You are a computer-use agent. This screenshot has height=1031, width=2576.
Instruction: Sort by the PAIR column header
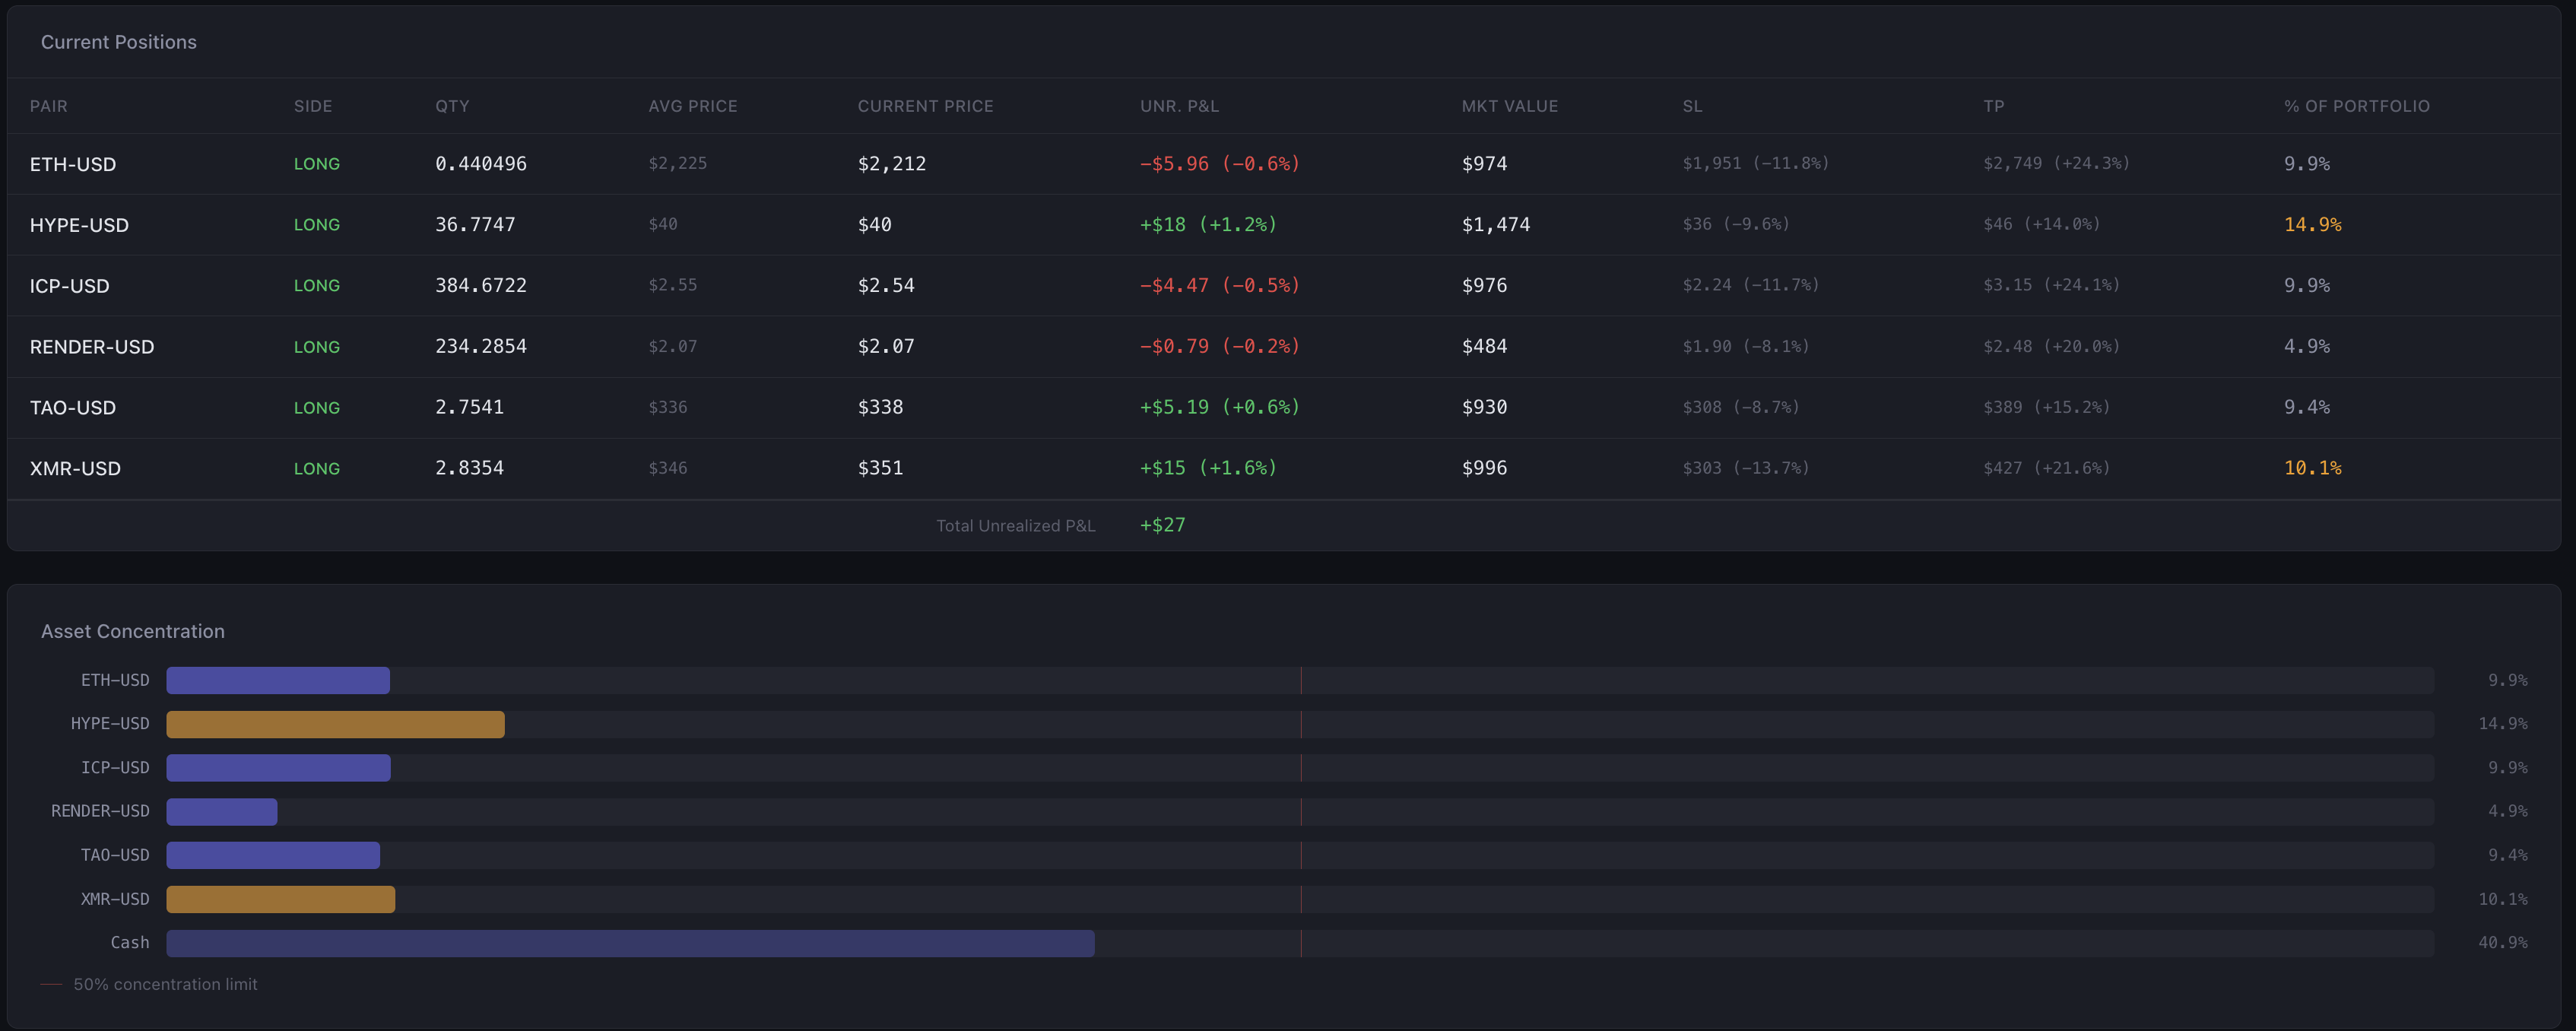[x=49, y=106]
